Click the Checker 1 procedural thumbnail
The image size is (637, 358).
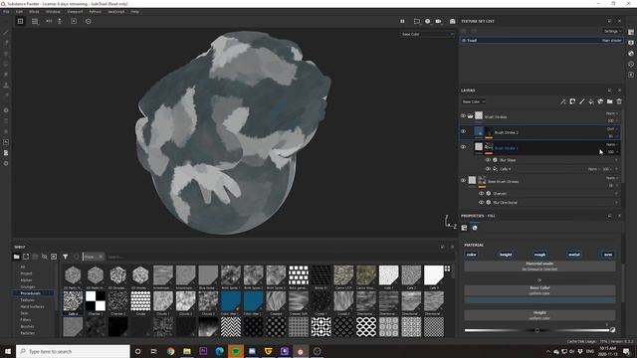(x=96, y=302)
